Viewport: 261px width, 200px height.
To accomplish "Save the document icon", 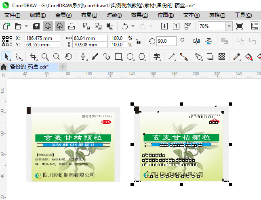I will [36, 26].
